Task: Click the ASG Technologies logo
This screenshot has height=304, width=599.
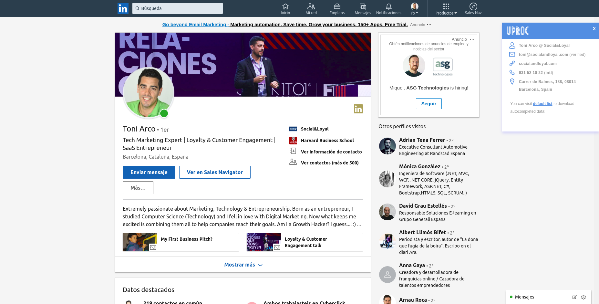Action: [443, 67]
